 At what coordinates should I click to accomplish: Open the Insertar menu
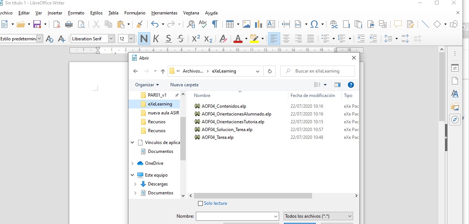55,13
